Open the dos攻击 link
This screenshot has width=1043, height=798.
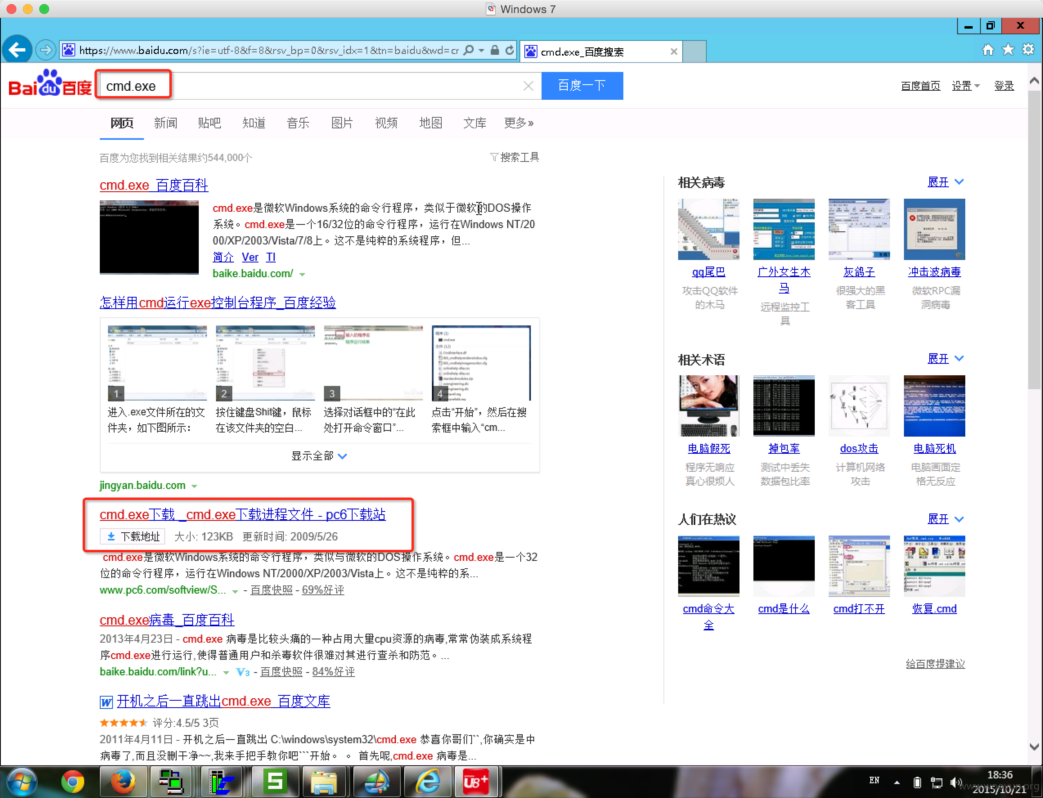coord(859,448)
